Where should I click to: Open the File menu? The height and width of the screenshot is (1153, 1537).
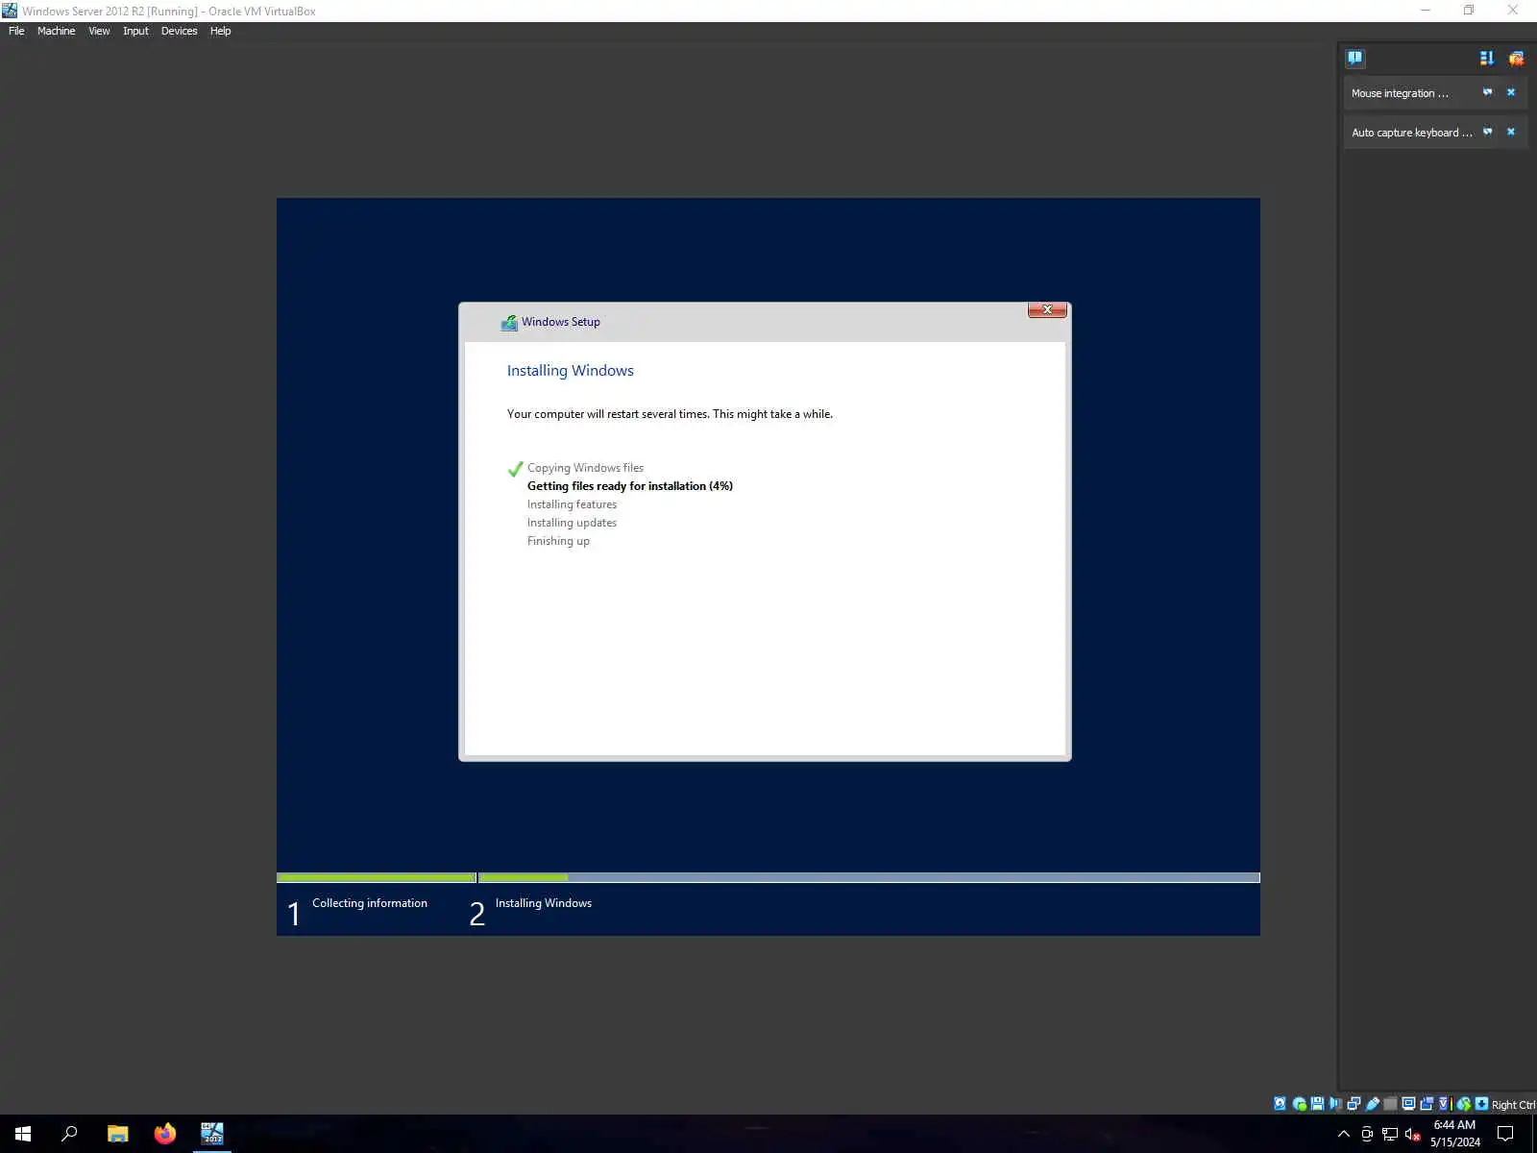16,31
